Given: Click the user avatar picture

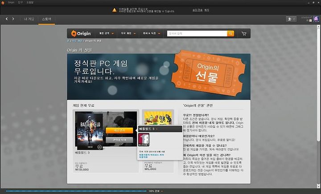Looking at the screenshot, I should (316, 19).
